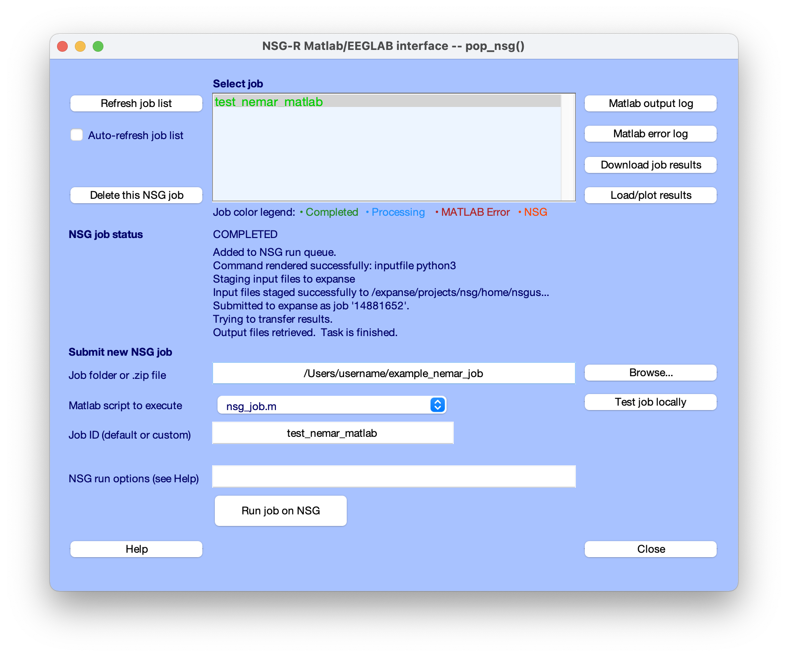This screenshot has width=788, height=657.
Task: Click 'Staging input files to expanse' line
Action: coord(284,279)
